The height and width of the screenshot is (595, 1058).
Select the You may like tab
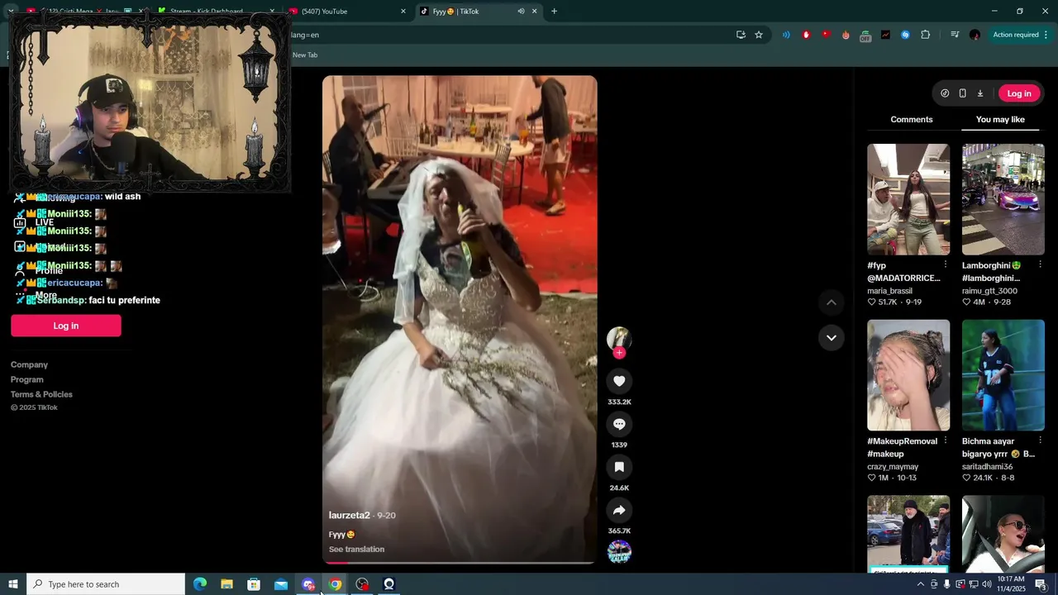(x=1000, y=120)
